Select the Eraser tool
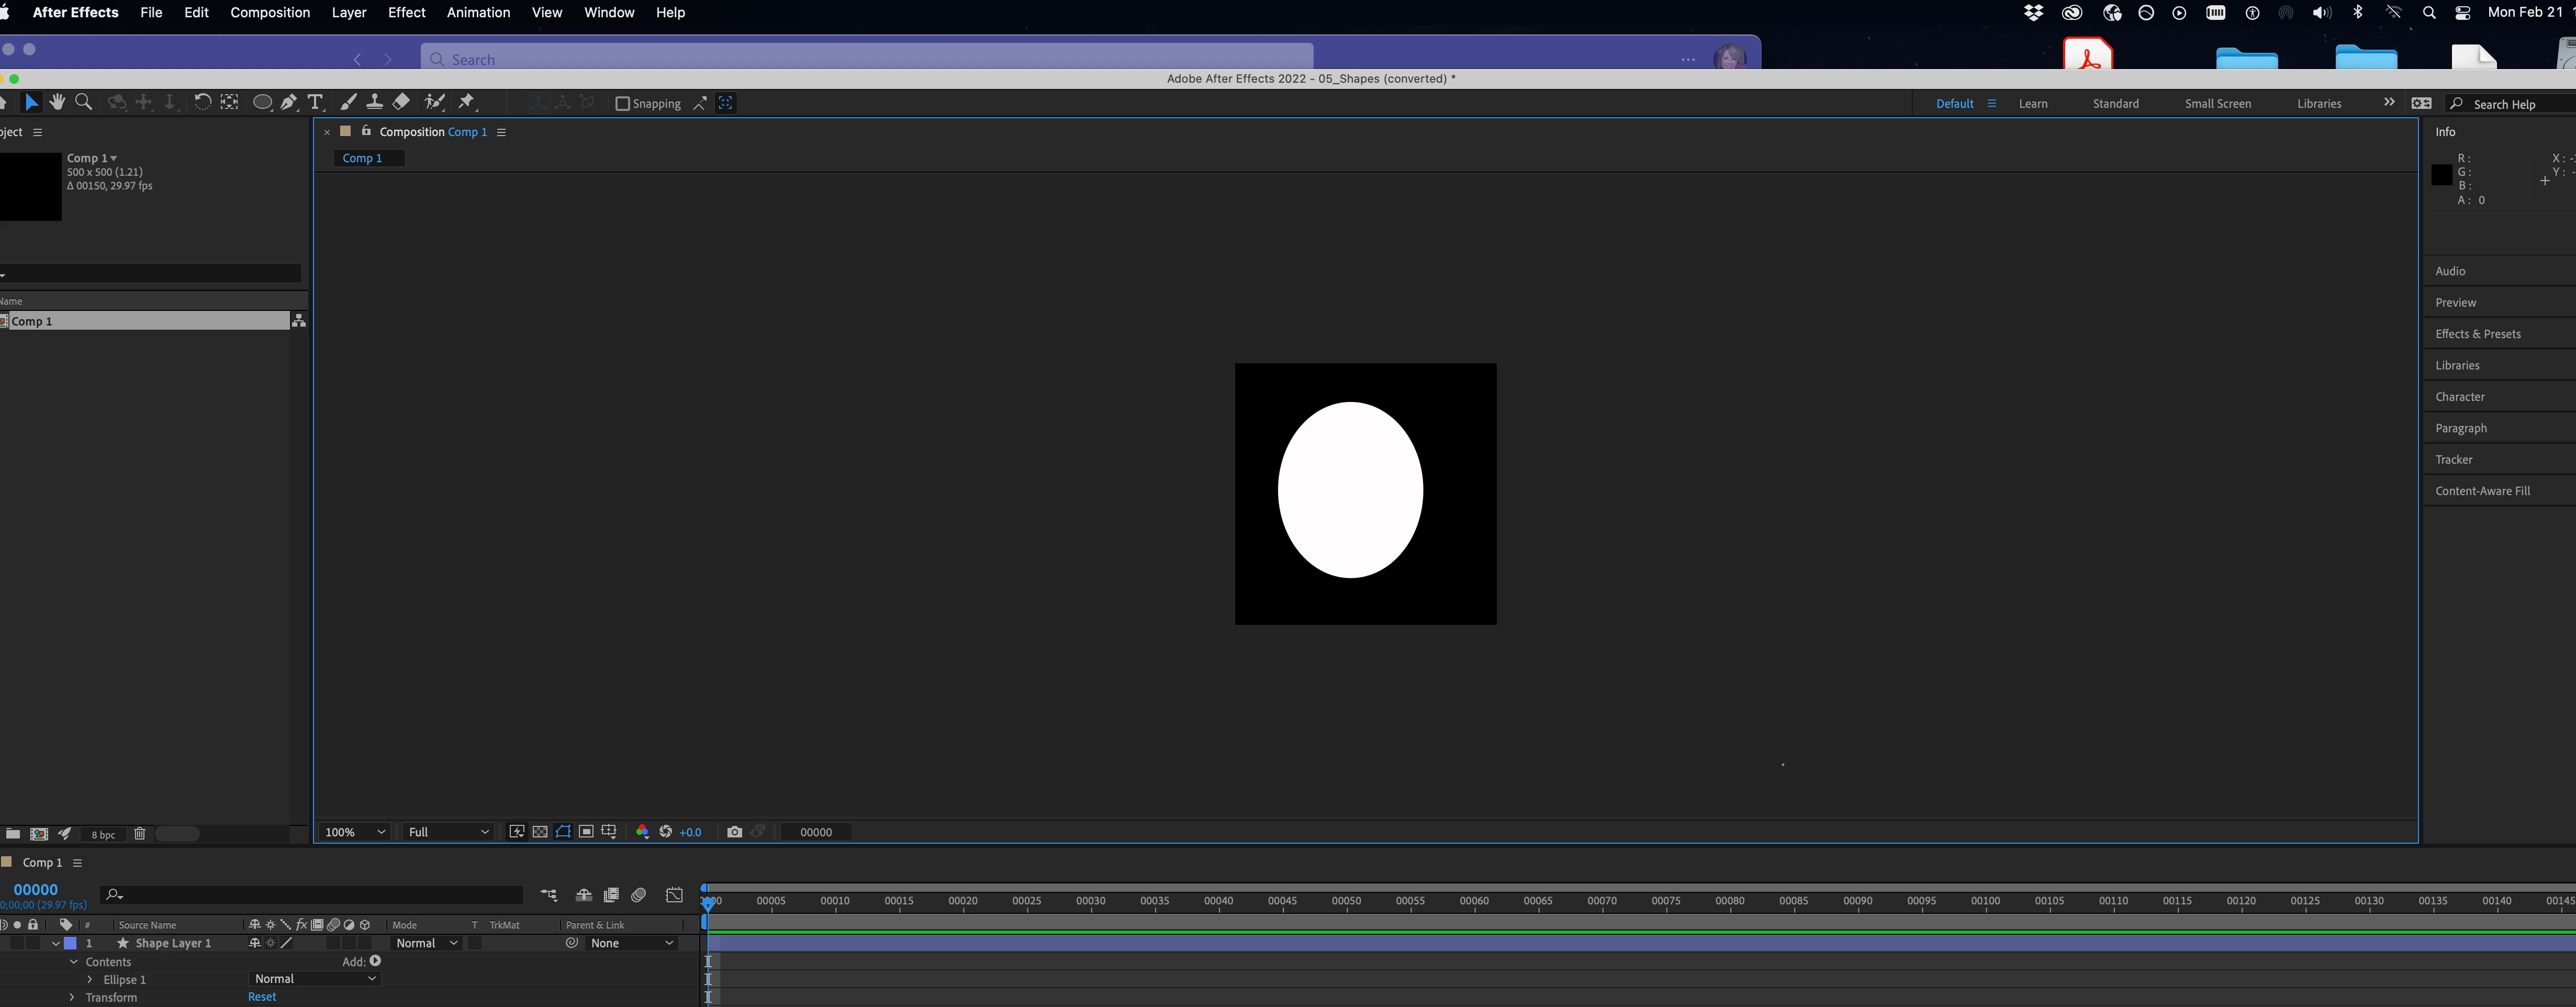This screenshot has width=2576, height=1007. (x=401, y=102)
